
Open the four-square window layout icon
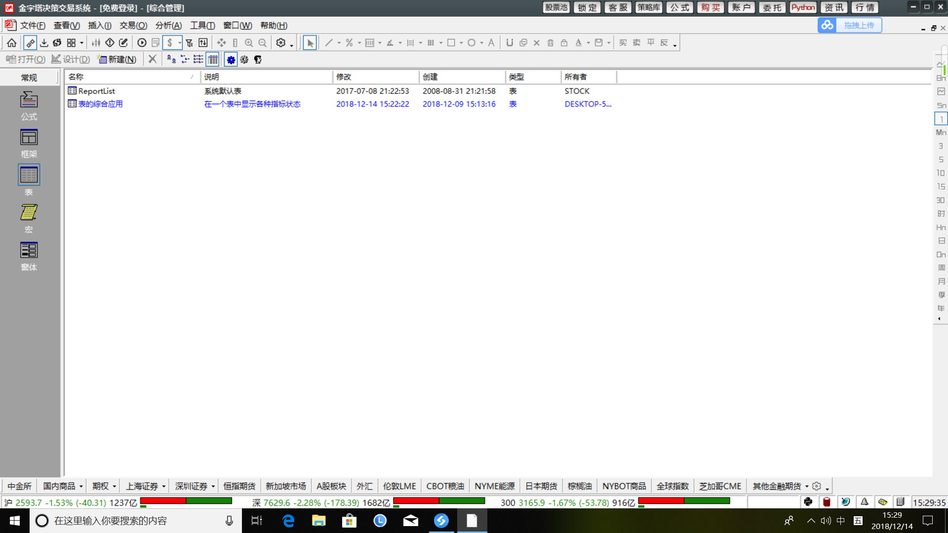[72, 43]
